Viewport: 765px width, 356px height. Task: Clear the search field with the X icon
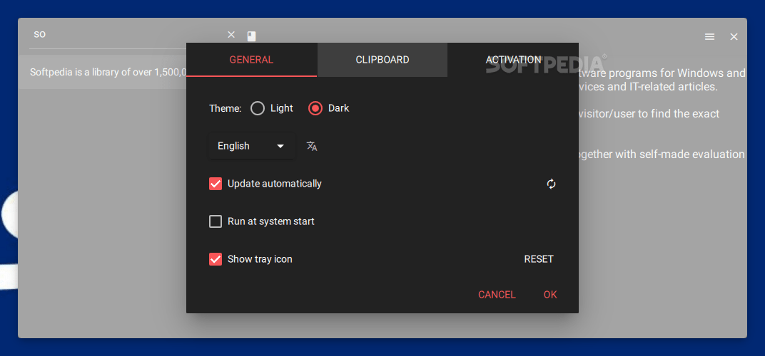tap(231, 35)
